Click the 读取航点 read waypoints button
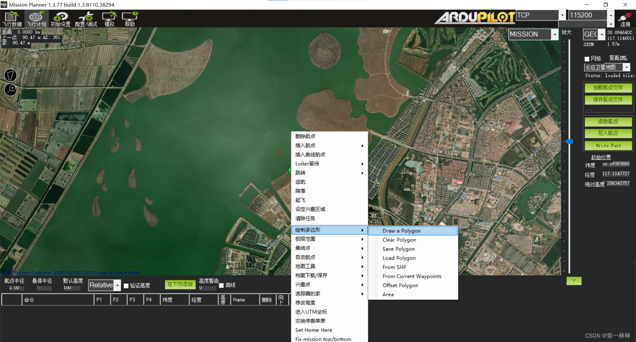This screenshot has height=342, width=636. point(608,122)
